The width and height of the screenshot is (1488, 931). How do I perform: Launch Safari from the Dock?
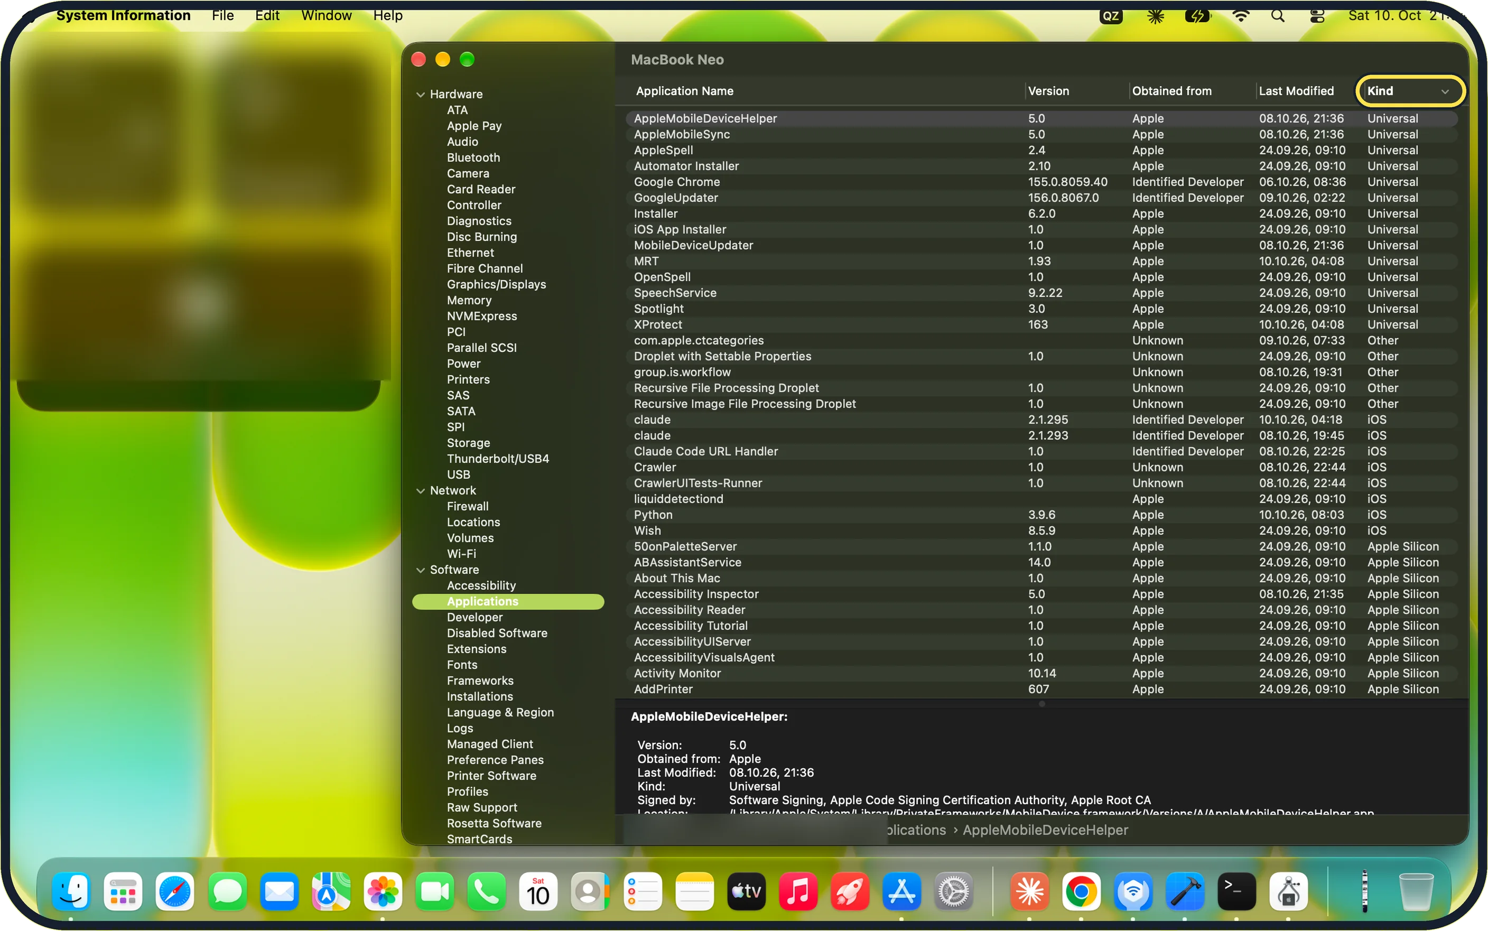click(x=175, y=891)
